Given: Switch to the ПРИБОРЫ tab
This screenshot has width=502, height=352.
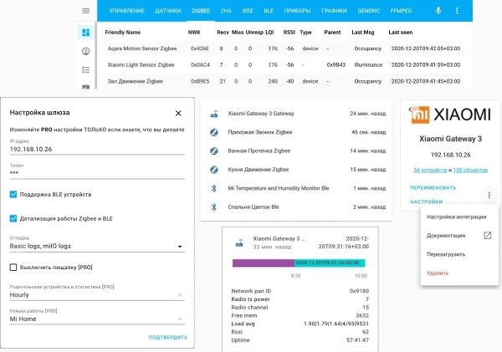Looking at the screenshot, I should click(x=297, y=11).
